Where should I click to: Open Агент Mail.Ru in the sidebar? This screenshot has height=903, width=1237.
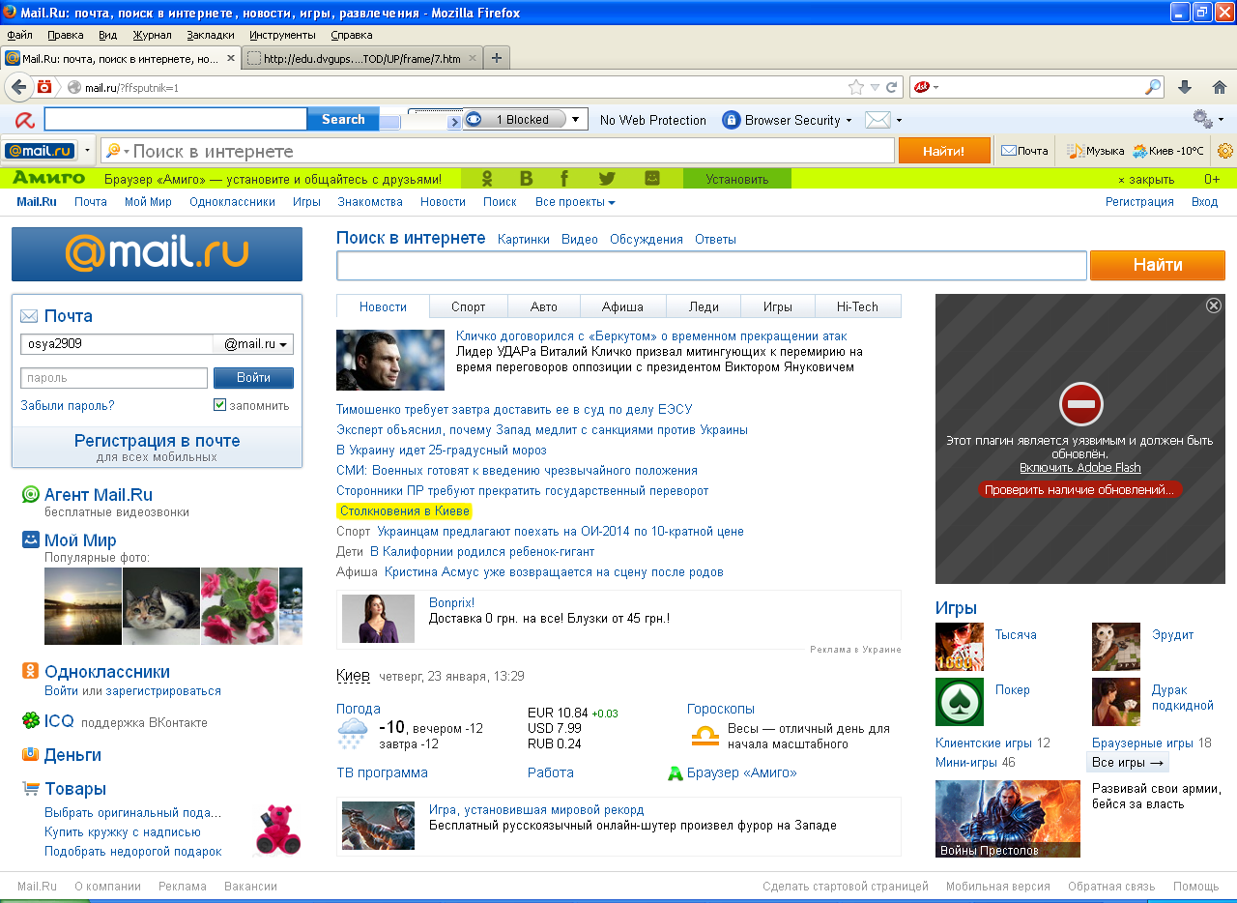[99, 495]
